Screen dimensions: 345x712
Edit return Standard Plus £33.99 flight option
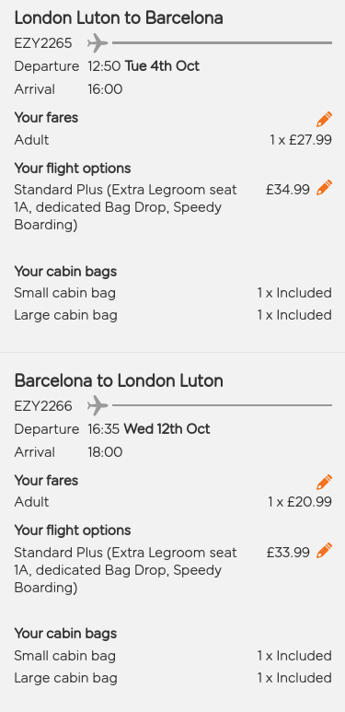tap(324, 550)
